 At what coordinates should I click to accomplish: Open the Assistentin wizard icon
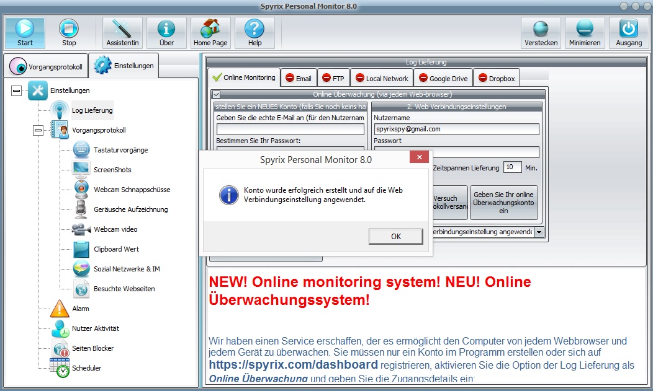click(122, 29)
